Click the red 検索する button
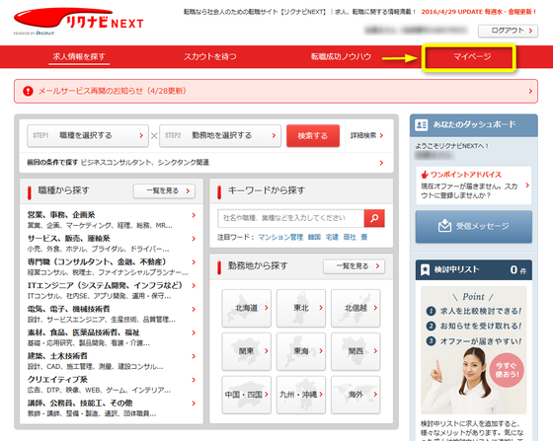Image resolution: width=553 pixels, height=441 pixels. tap(313, 135)
